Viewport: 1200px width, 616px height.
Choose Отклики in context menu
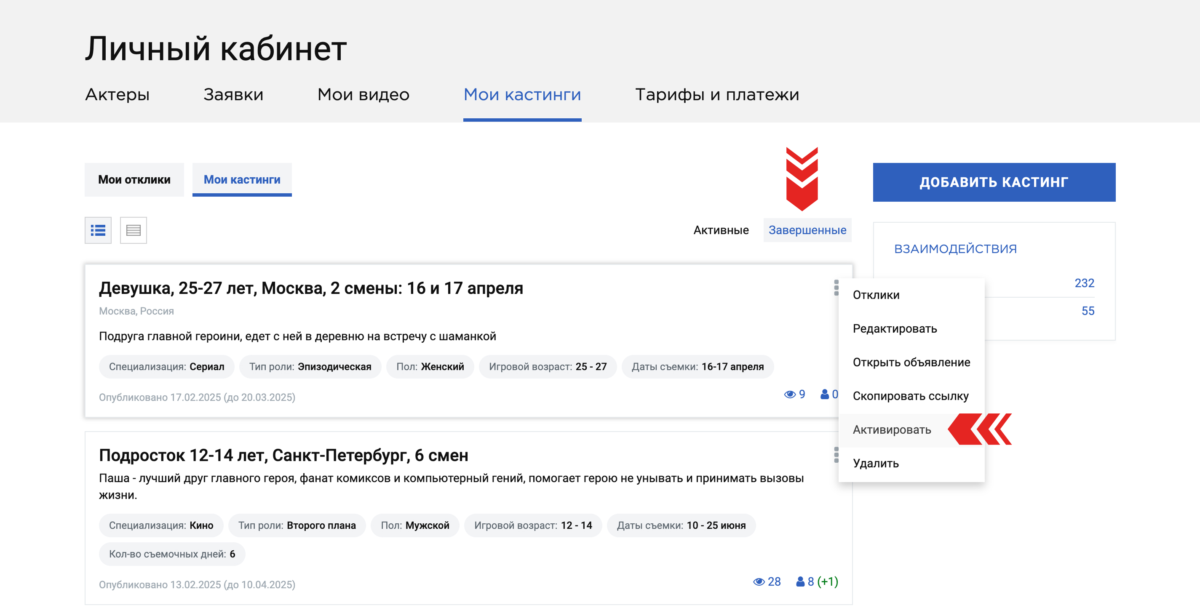[911, 295]
